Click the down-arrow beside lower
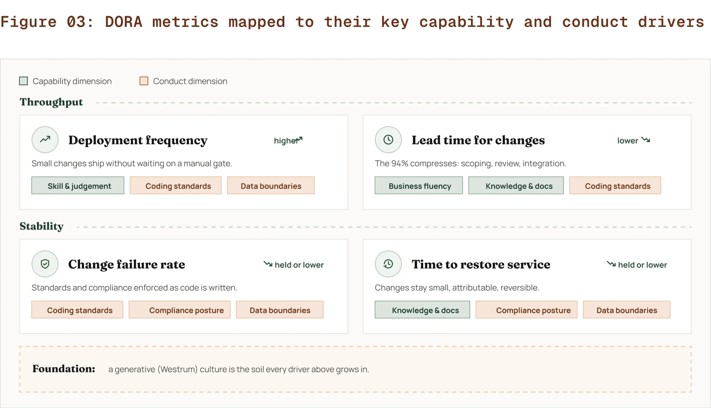 click(x=646, y=140)
